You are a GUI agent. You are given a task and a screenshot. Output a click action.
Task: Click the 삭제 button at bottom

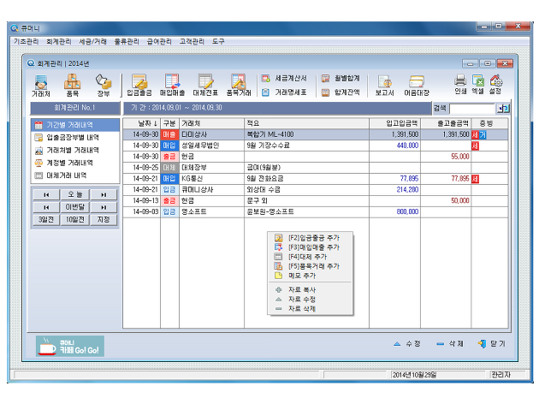[x=450, y=343]
